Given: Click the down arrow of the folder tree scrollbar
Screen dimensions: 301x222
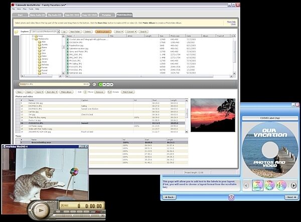Looking at the screenshot, I should pos(63,73).
